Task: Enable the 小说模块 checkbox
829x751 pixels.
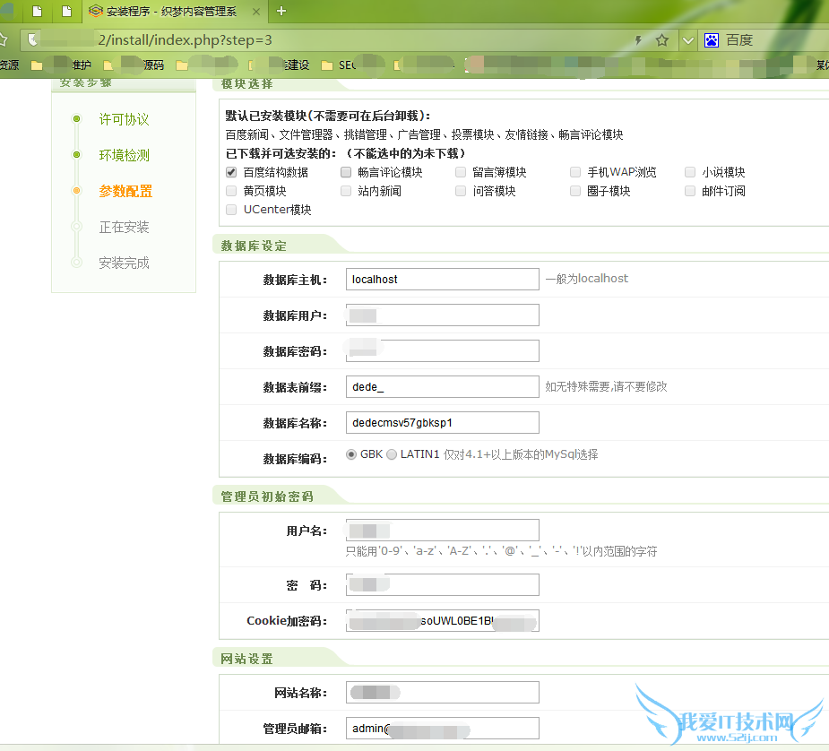Action: pyautogui.click(x=689, y=172)
